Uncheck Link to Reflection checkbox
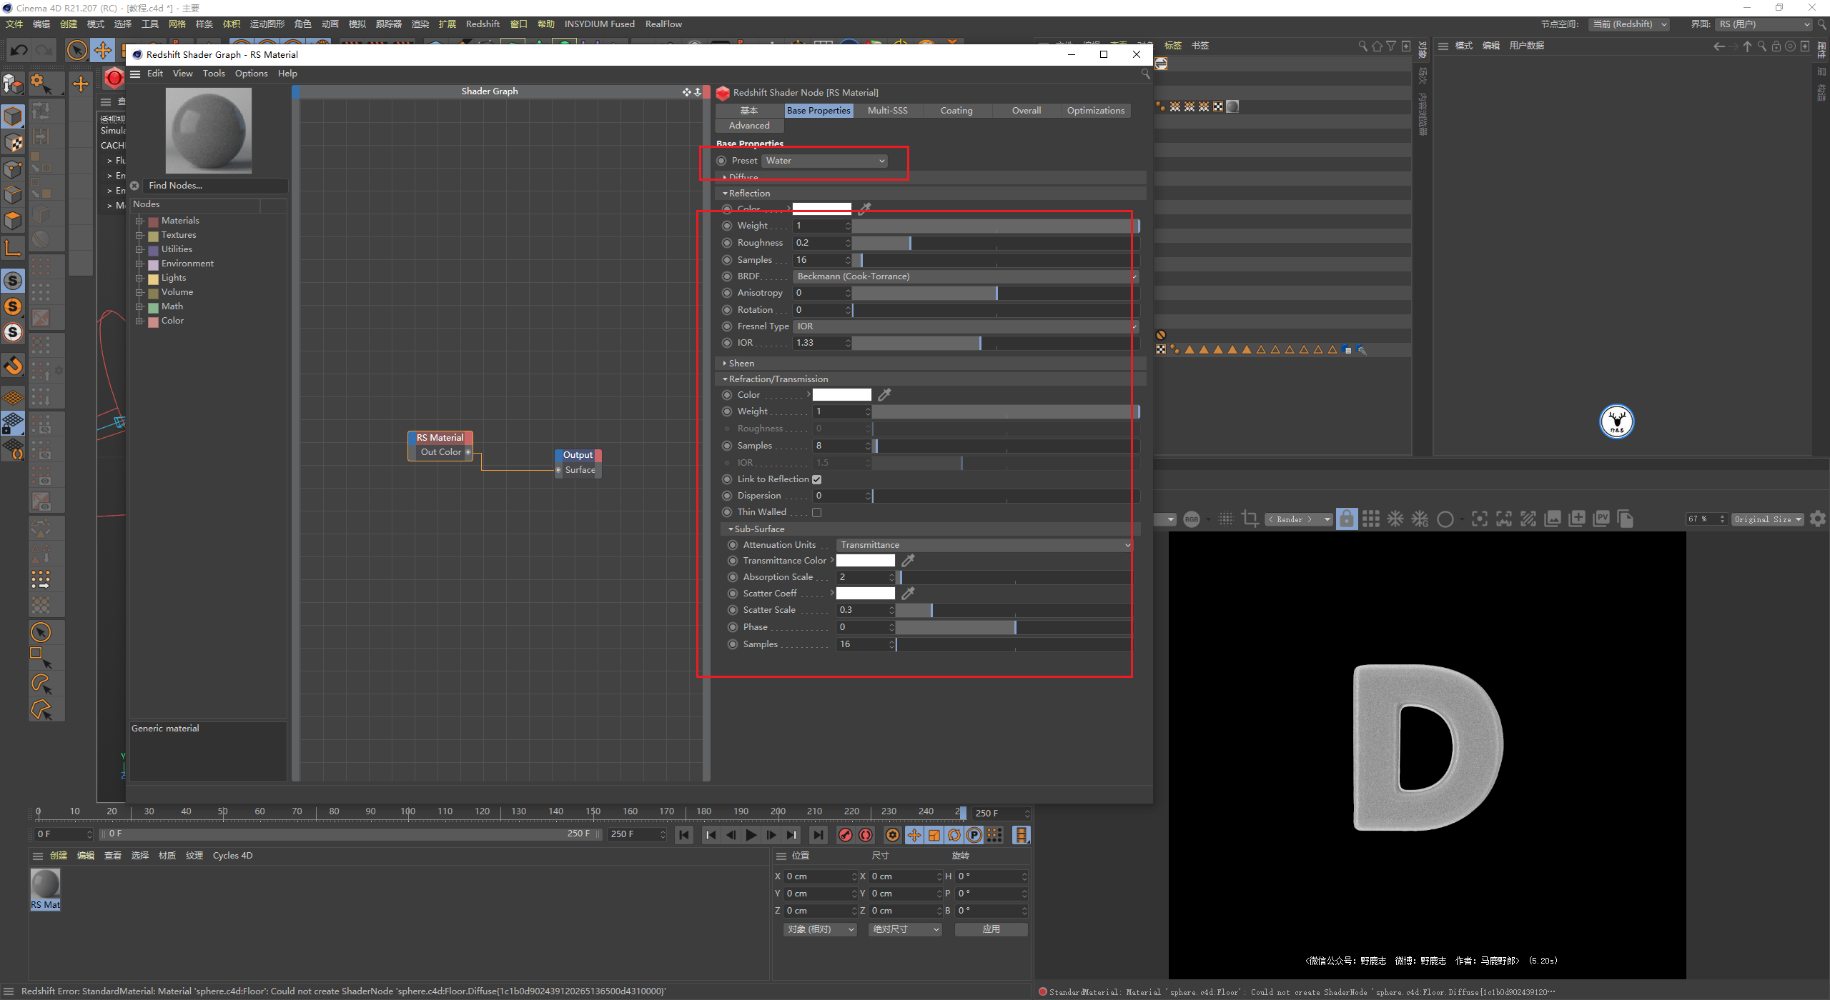1830x1000 pixels. click(x=816, y=479)
